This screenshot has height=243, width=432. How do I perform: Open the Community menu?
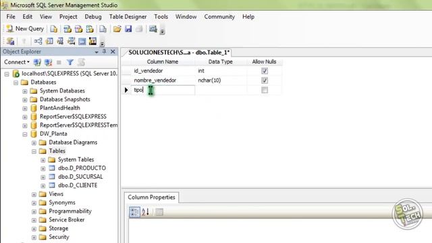coord(219,17)
